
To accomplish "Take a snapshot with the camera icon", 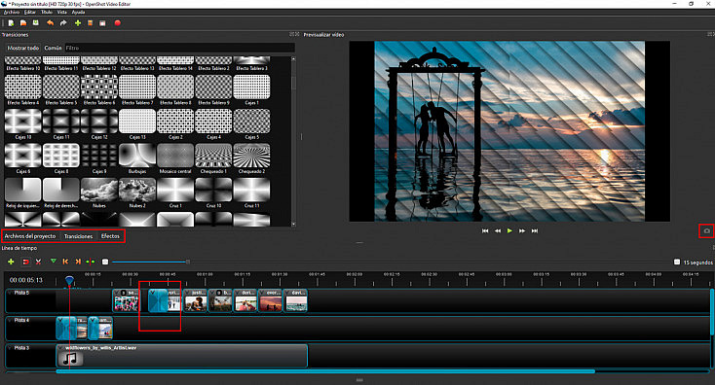I will (706, 231).
